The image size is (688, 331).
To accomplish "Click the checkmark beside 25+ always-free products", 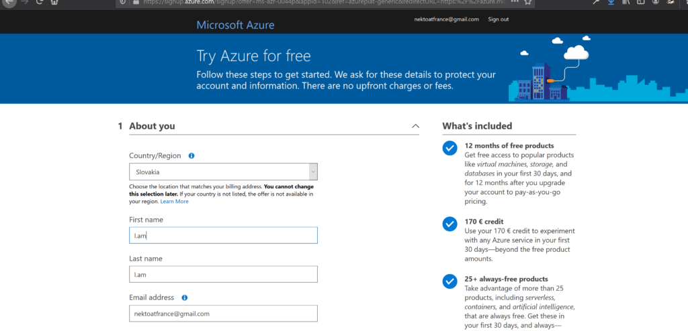I will (x=449, y=281).
